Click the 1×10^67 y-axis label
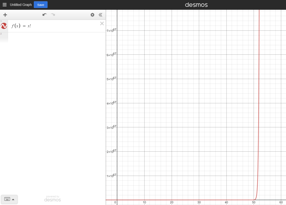Viewport: 286px width, 205px height. pos(111,175)
